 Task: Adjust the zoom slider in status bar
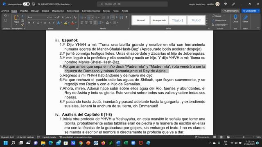click(x=244, y=137)
